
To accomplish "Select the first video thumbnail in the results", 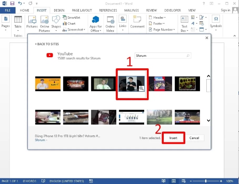I will click(x=48, y=83).
